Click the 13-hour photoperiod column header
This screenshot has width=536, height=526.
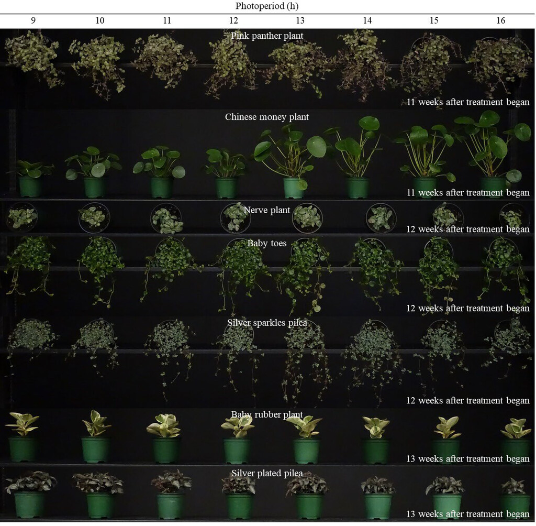300,20
